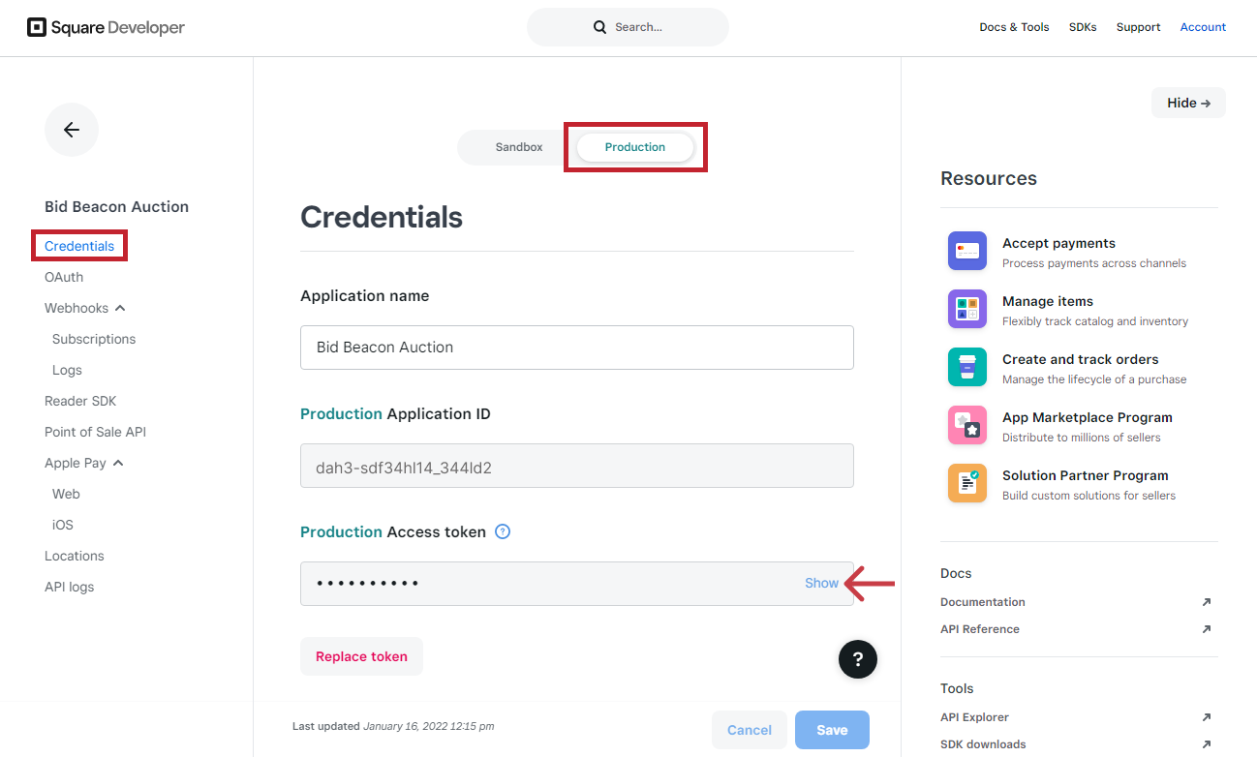Viewport: 1257px width, 757px height.
Task: Show the hidden access token
Action: point(821,583)
